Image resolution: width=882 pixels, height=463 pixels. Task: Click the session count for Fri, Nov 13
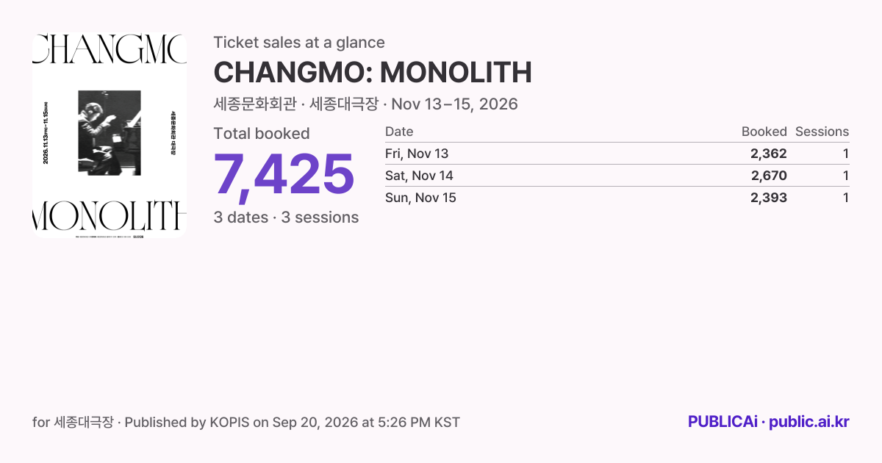click(846, 154)
